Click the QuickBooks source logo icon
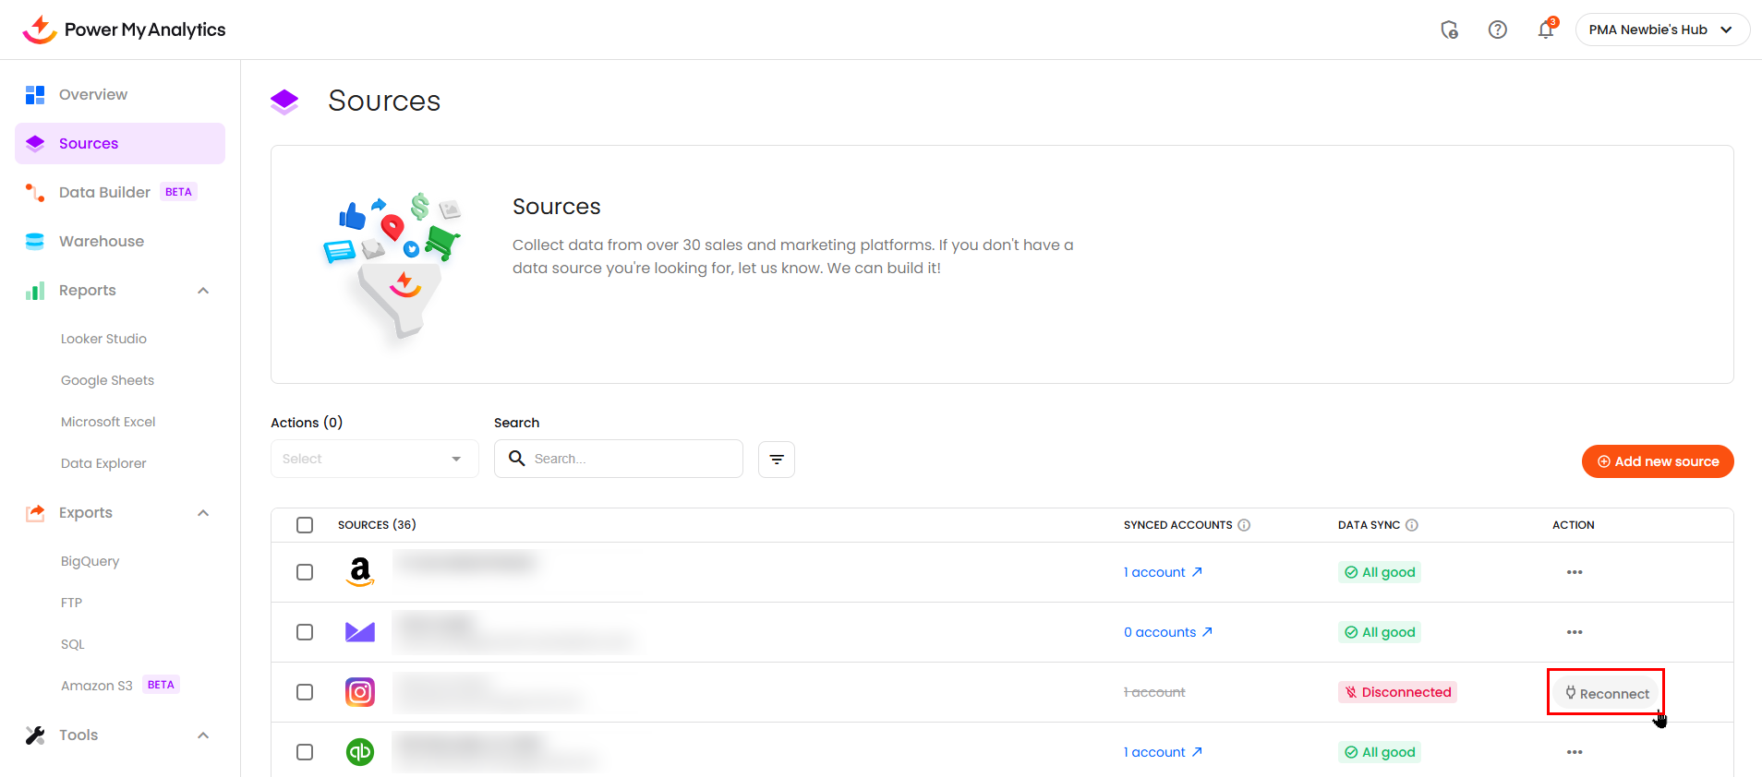1762x777 pixels. (360, 752)
